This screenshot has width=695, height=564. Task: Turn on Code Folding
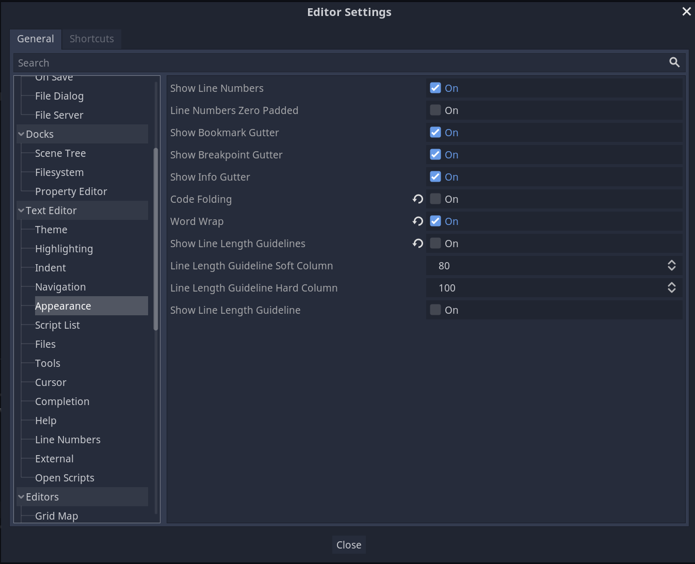pos(435,199)
